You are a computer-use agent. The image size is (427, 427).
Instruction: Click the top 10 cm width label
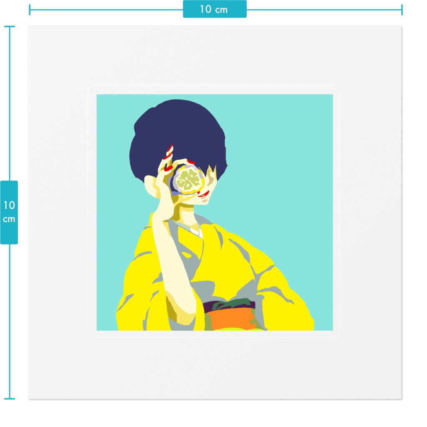(x=215, y=9)
